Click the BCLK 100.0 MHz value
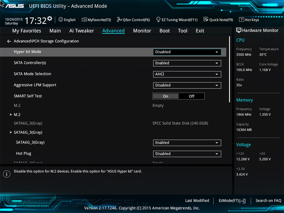 [244, 70]
